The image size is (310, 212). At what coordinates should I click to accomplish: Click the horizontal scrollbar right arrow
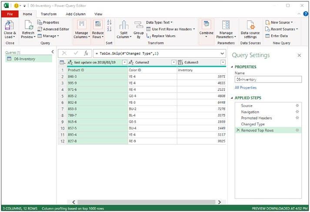point(220,202)
